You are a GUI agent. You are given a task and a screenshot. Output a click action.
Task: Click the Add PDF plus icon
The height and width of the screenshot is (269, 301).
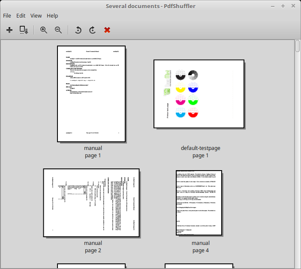(9, 30)
